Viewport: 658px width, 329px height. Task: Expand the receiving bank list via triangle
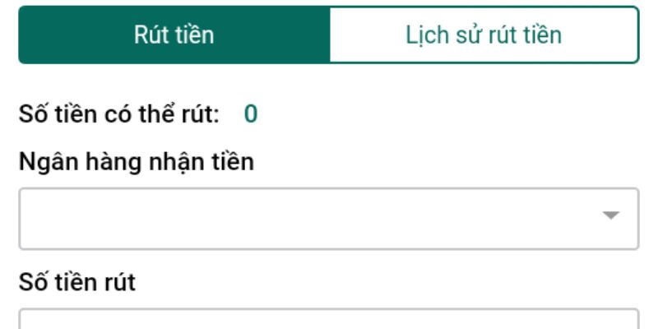point(610,216)
